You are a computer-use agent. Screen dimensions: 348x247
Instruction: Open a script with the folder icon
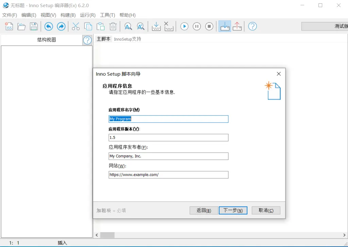(x=21, y=26)
